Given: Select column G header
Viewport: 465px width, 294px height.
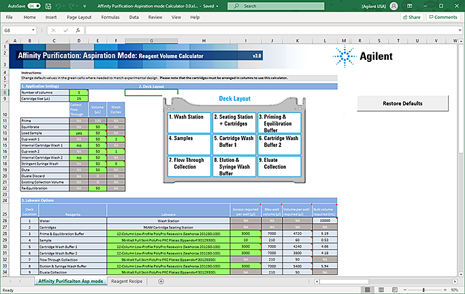Looking at the screenshot, I should tap(152, 41).
